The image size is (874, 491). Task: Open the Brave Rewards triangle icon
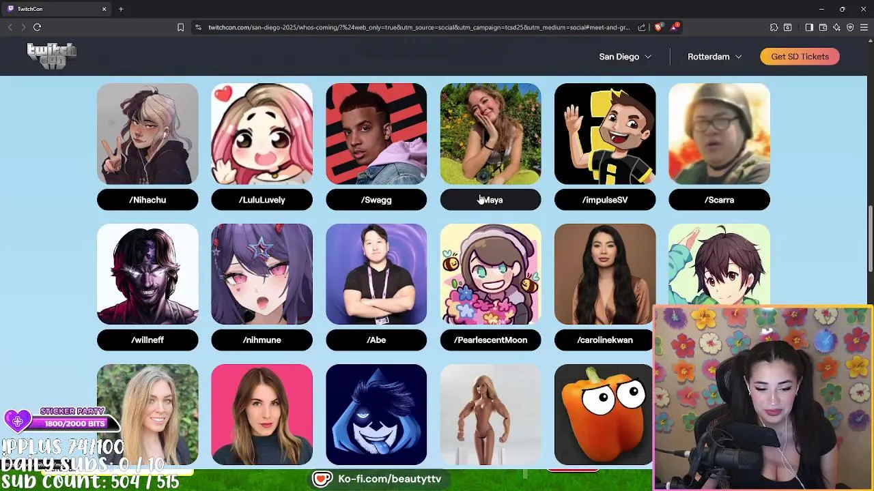click(675, 27)
